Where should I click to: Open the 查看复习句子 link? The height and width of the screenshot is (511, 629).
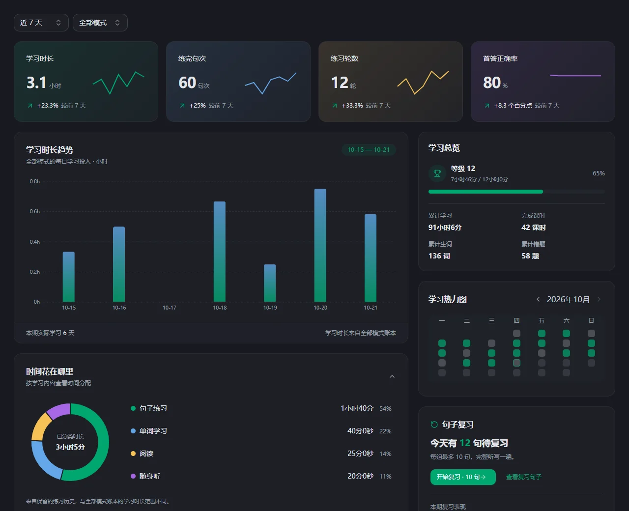pos(524,477)
